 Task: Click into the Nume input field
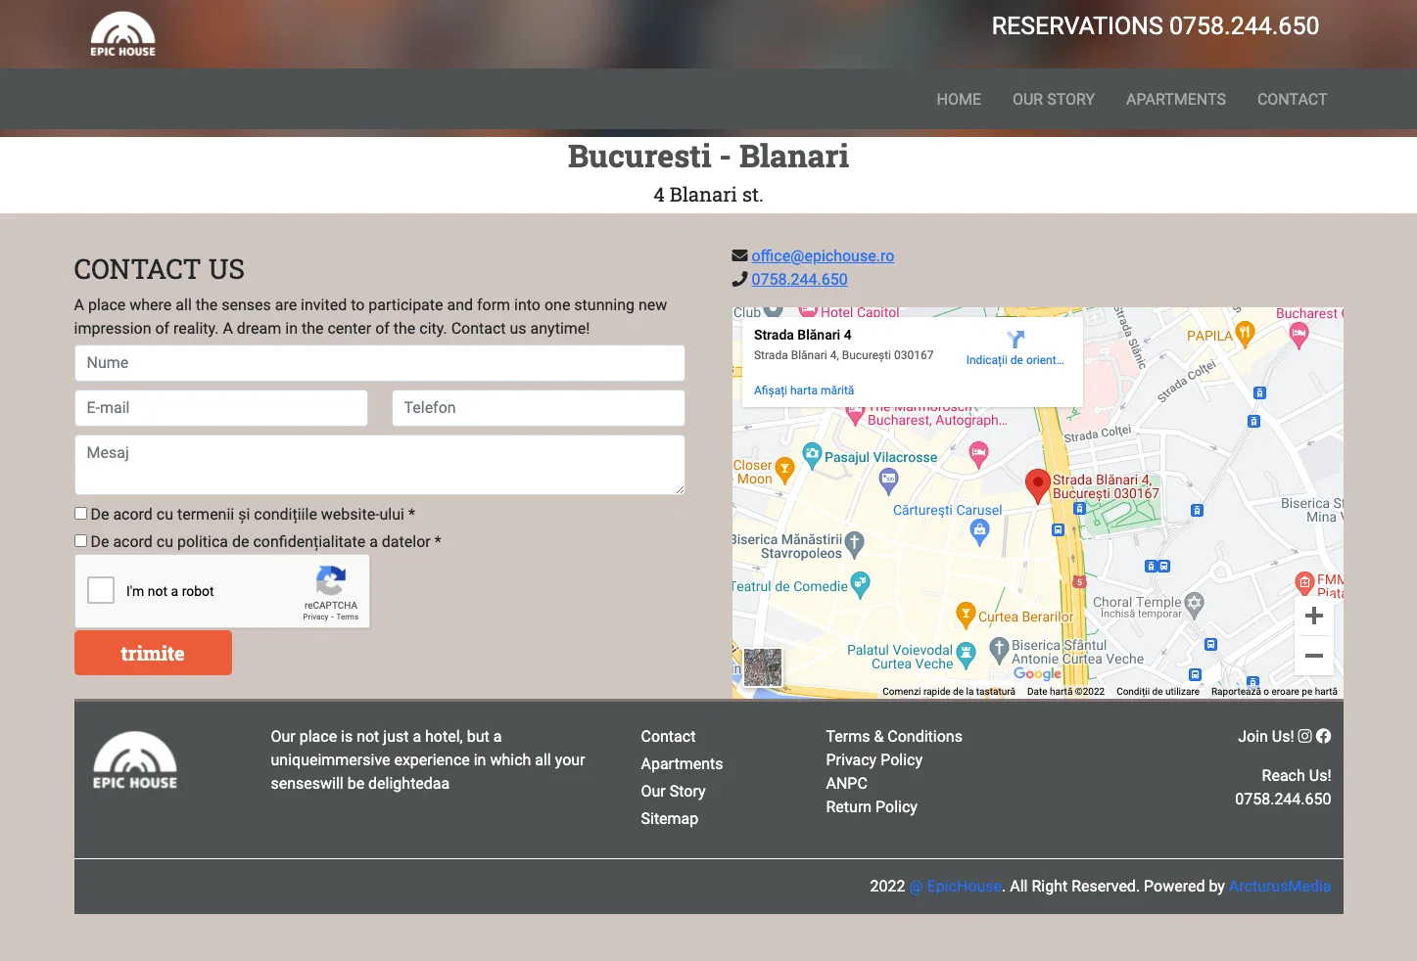pyautogui.click(x=379, y=363)
